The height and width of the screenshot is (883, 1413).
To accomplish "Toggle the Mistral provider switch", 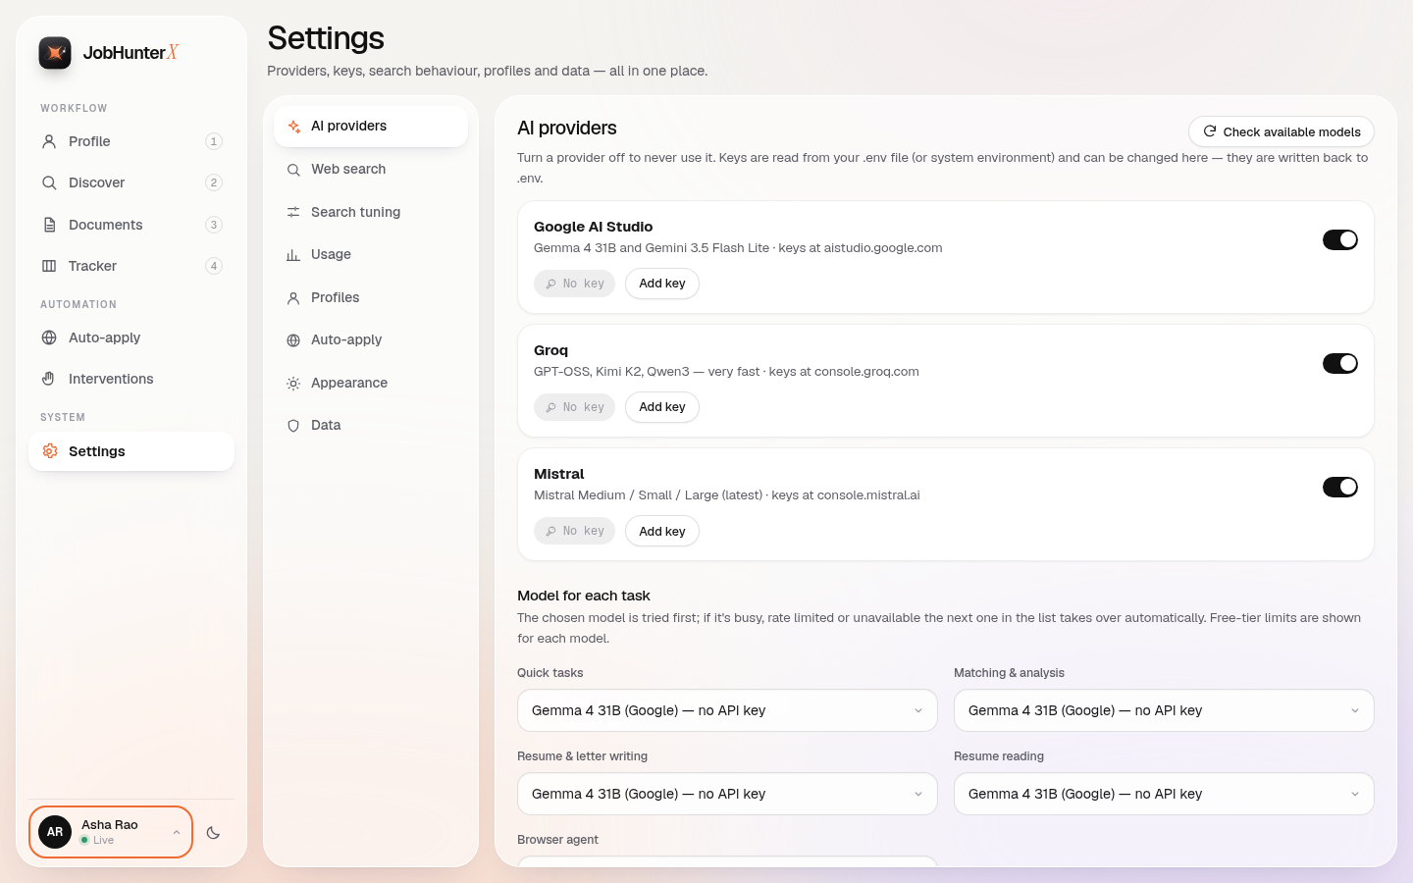I will click(1340, 487).
